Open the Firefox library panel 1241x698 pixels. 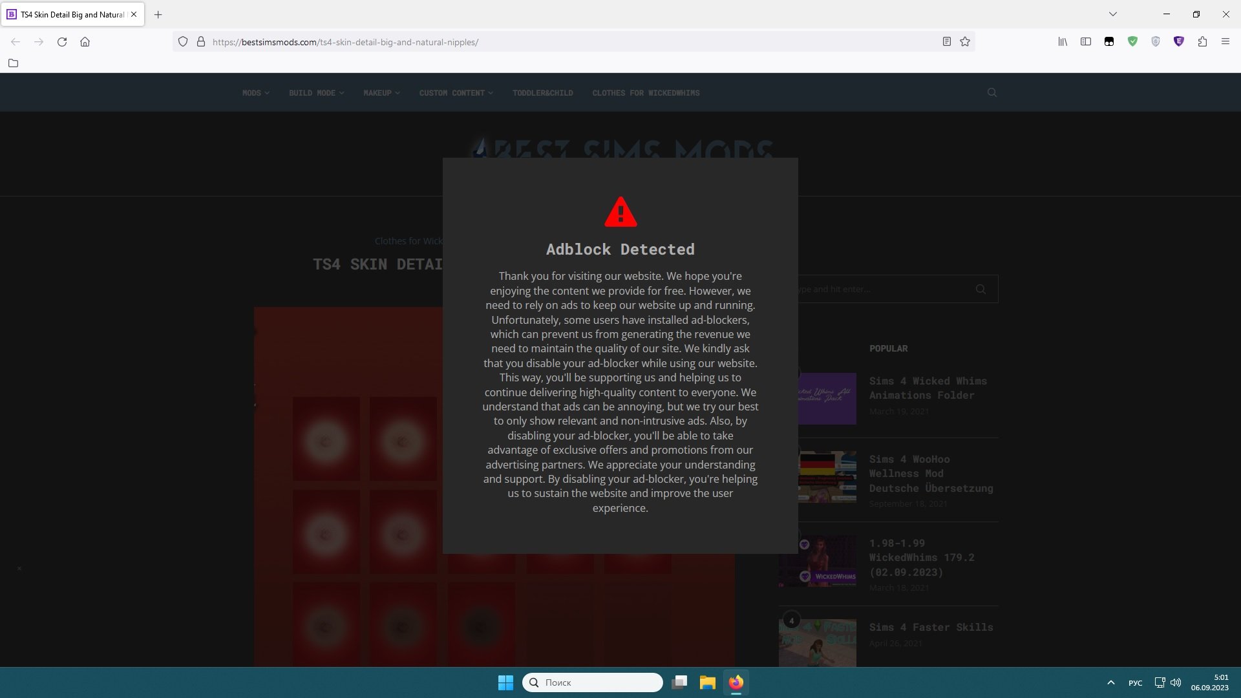tap(1062, 41)
